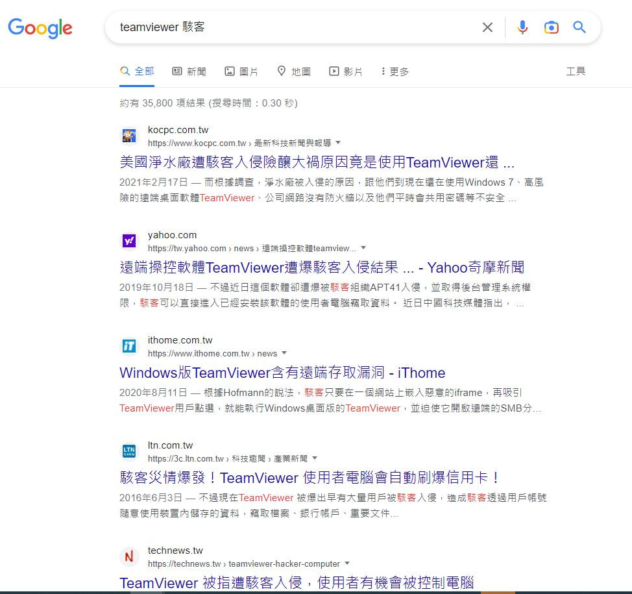The width and height of the screenshot is (632, 594).
Task: Click the Google logo
Action: [x=40, y=28]
